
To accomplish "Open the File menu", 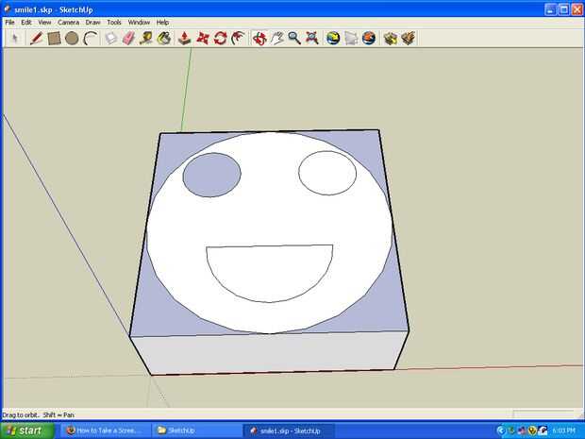I will 9,22.
